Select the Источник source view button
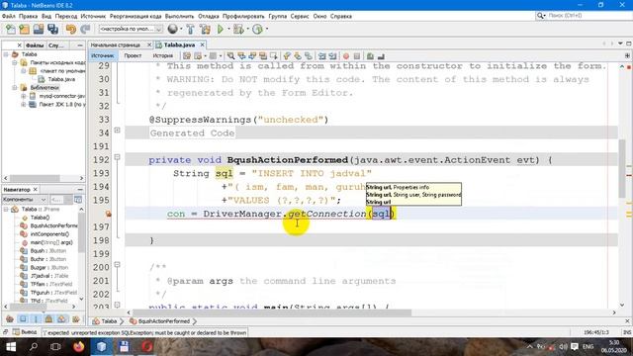The width and height of the screenshot is (633, 356). coord(103,55)
